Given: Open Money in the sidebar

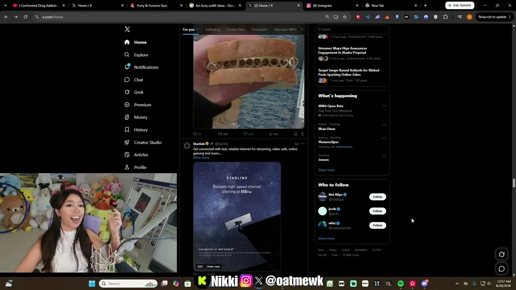Looking at the screenshot, I should (x=136, y=117).
